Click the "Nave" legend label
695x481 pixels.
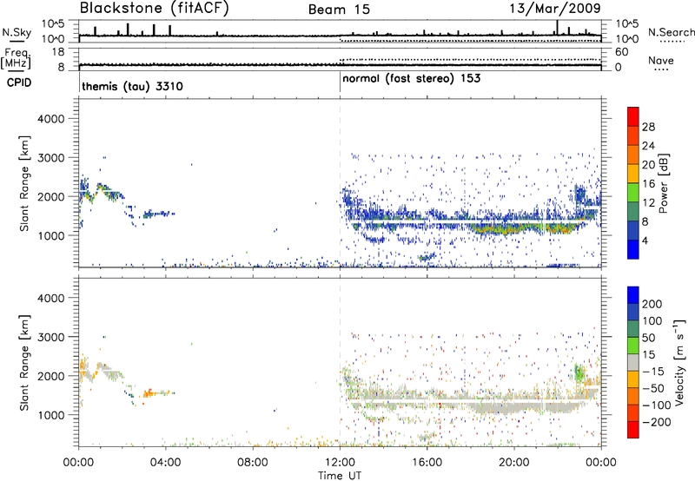(x=660, y=60)
